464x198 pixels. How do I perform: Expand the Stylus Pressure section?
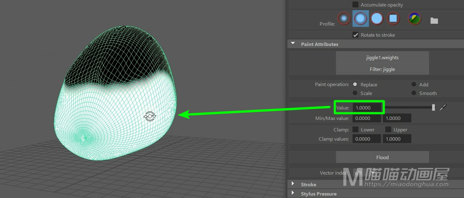tap(293, 193)
